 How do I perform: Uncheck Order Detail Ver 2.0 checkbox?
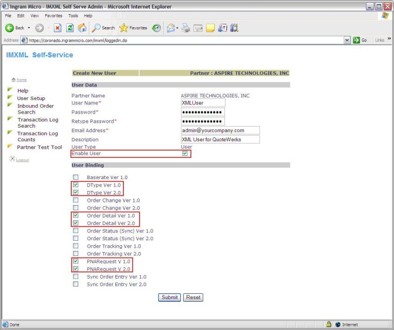coord(76,223)
